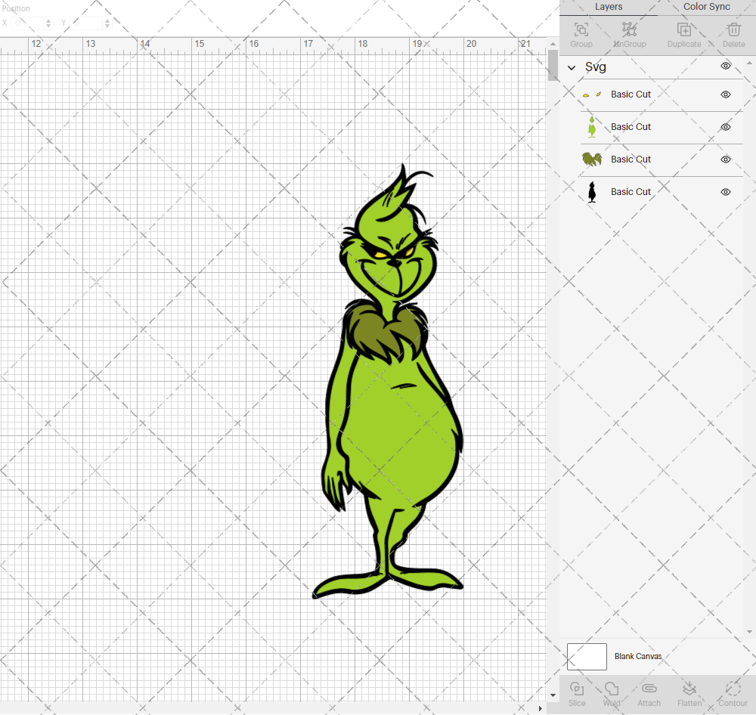The width and height of the screenshot is (756, 715).
Task: Hide the yellow eyes Basic Cut layer
Action: pos(726,94)
